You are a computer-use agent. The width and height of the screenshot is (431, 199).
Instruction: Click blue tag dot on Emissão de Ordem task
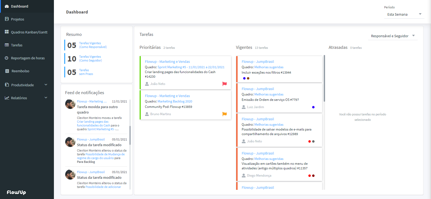coord(313,107)
